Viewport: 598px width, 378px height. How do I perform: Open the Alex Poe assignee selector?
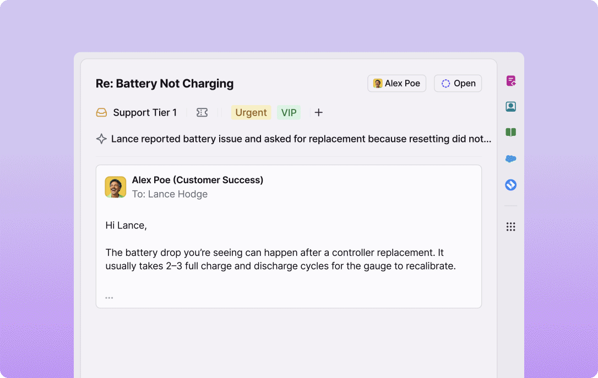tap(396, 84)
